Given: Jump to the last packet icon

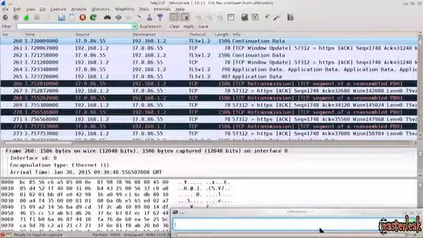Looking at the screenshot, I should [160, 18].
